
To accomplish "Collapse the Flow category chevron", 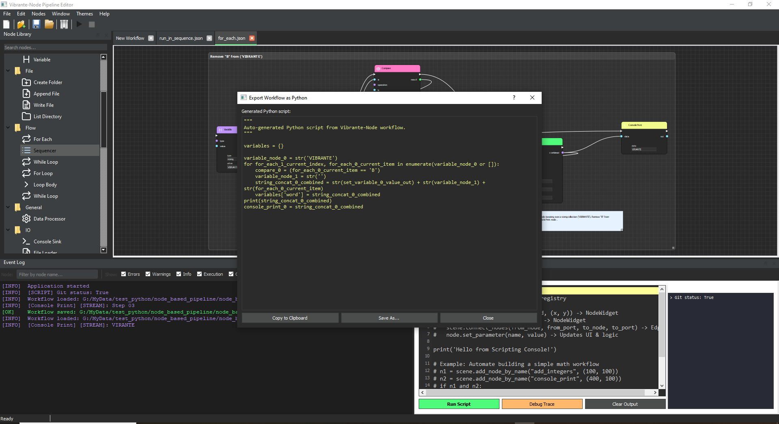I will (x=8, y=128).
